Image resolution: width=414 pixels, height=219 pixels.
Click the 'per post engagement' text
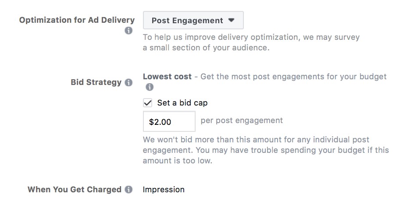click(x=242, y=120)
